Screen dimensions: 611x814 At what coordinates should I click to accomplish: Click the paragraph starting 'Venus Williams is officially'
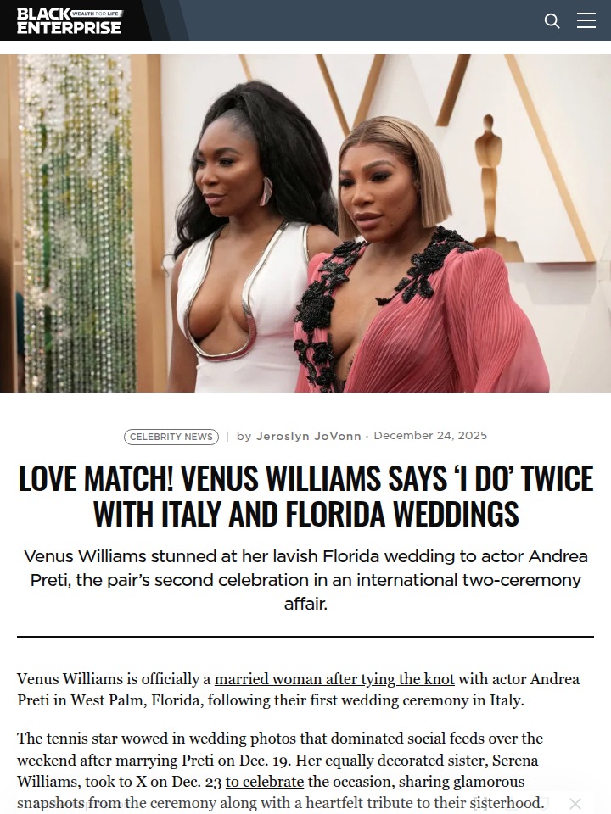298,689
